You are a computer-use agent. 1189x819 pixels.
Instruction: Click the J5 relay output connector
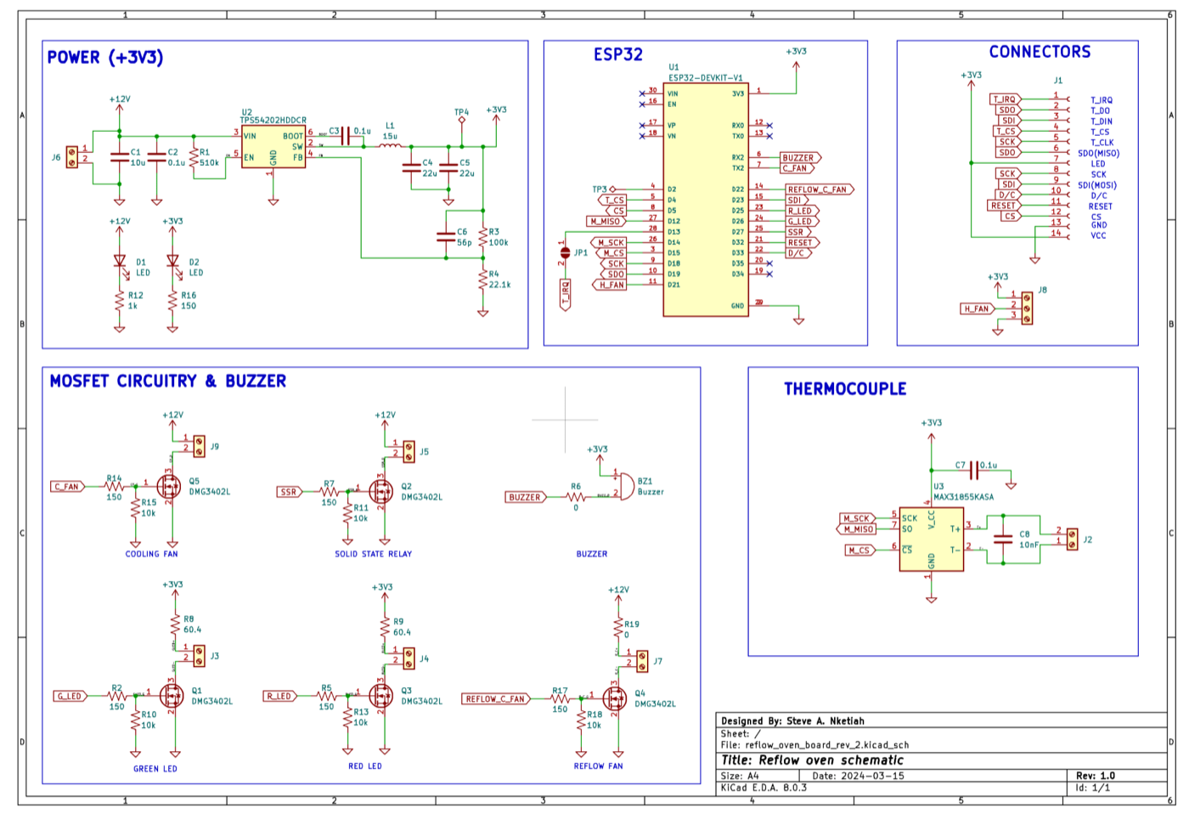point(409,451)
